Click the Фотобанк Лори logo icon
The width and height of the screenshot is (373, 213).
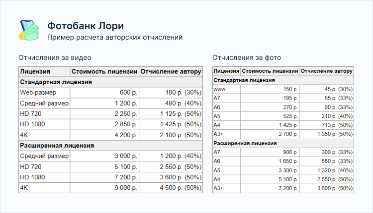(x=29, y=31)
